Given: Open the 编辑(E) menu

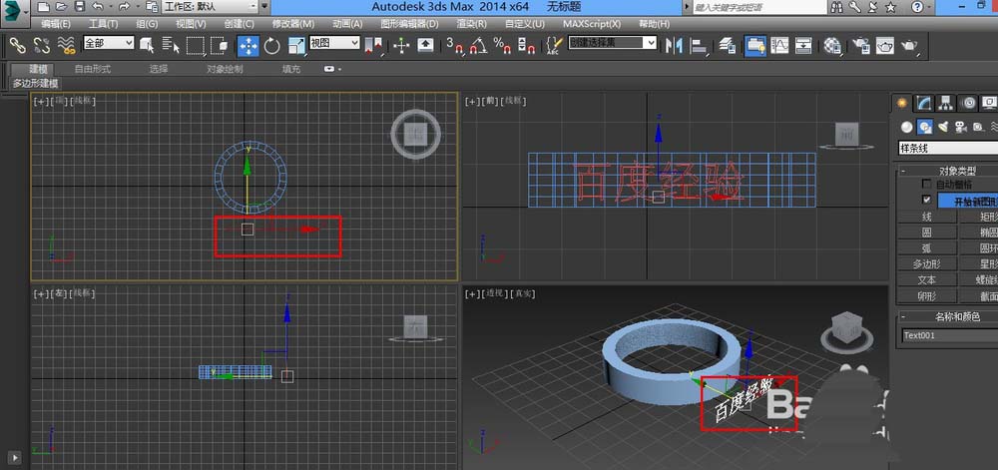Looking at the screenshot, I should pos(56,24).
